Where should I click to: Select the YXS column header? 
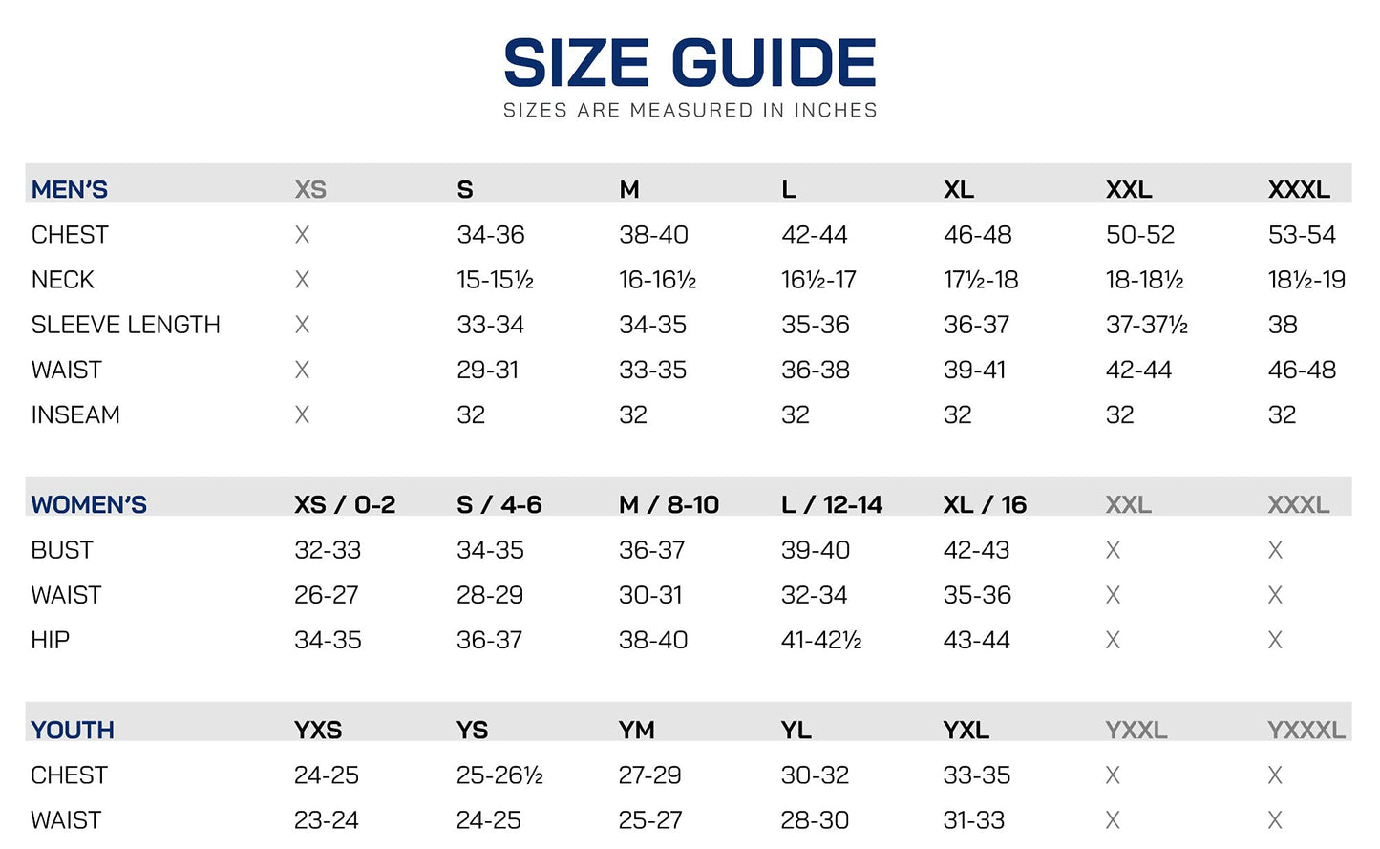318,730
